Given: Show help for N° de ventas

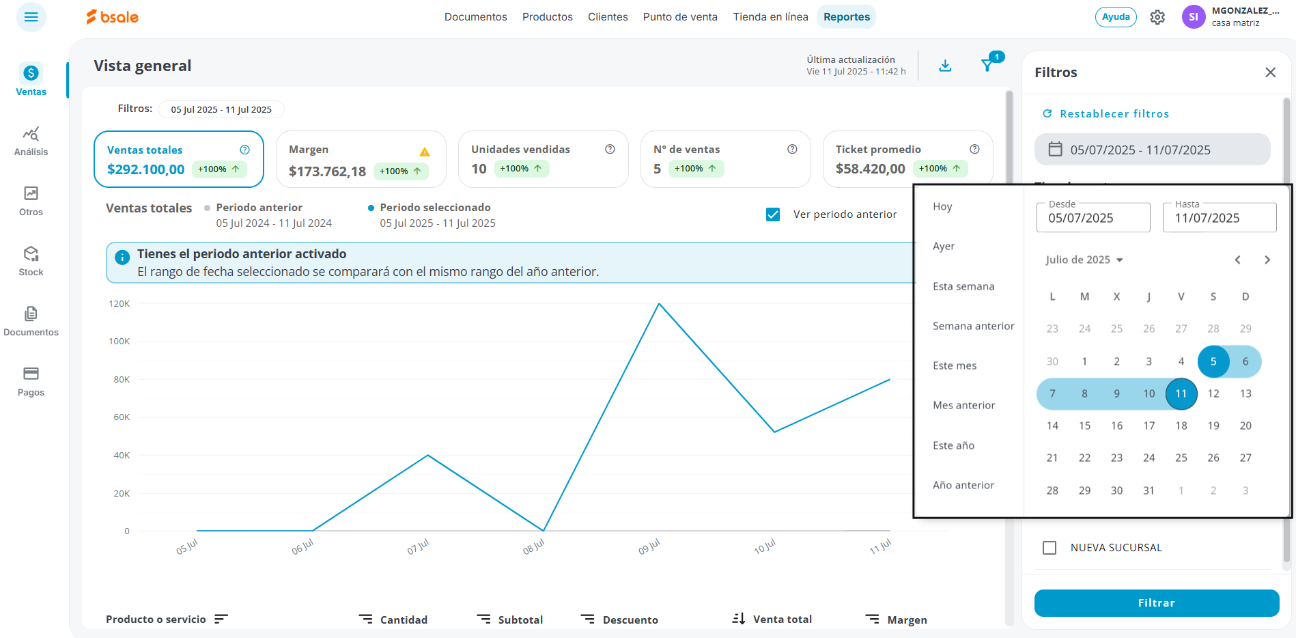Looking at the screenshot, I should pyautogui.click(x=792, y=149).
